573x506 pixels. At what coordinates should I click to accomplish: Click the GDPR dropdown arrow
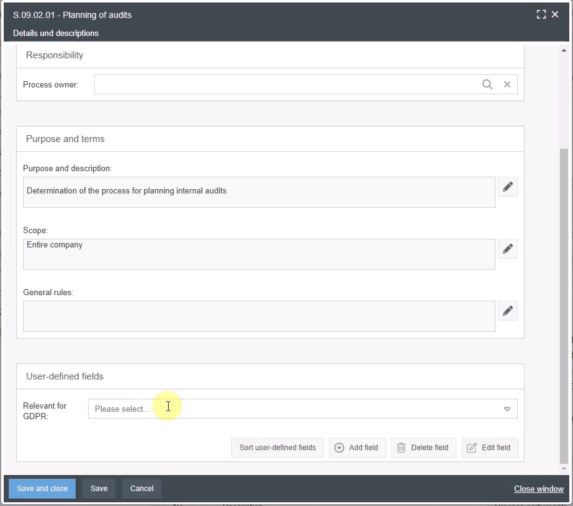pos(507,409)
